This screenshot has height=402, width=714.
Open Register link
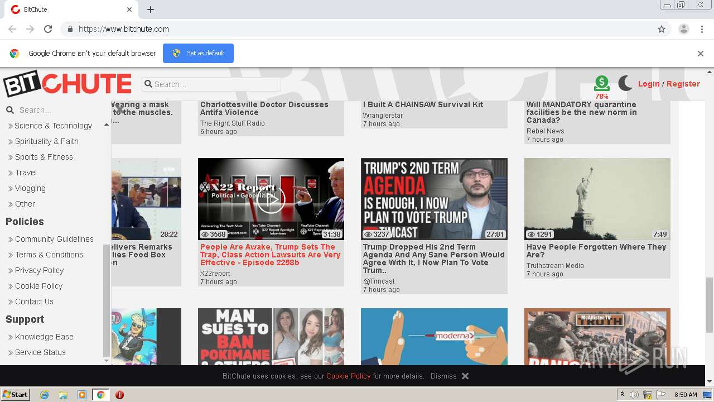(x=683, y=84)
